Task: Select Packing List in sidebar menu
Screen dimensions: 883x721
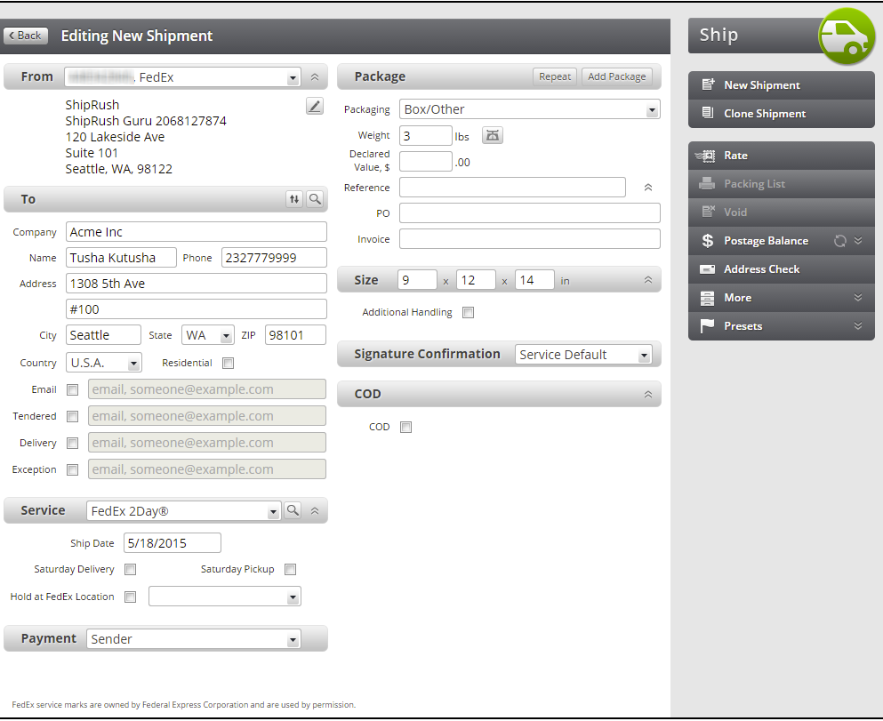Action: (781, 184)
